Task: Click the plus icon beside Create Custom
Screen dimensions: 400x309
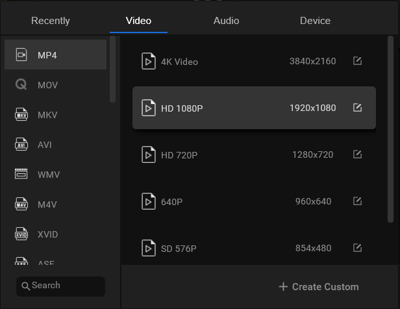Action: [x=283, y=286]
